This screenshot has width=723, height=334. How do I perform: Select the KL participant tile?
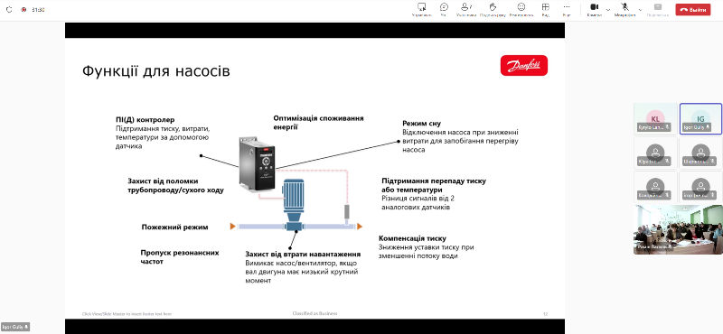point(655,118)
